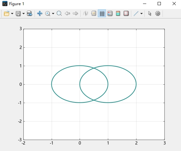Image resolution: width=181 pixels, height=151 pixels.
Task: Click the x-axis tick label 2
Action: [136, 143]
